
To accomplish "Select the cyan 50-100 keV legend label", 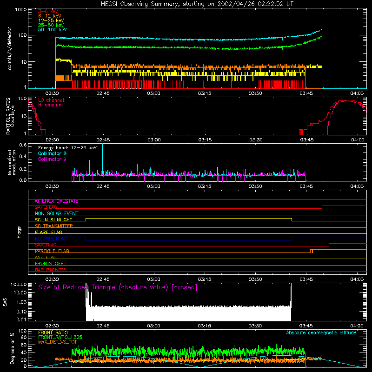I will pyautogui.click(x=53, y=30).
